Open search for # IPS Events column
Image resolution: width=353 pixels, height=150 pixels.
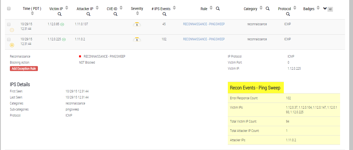click(164, 14)
